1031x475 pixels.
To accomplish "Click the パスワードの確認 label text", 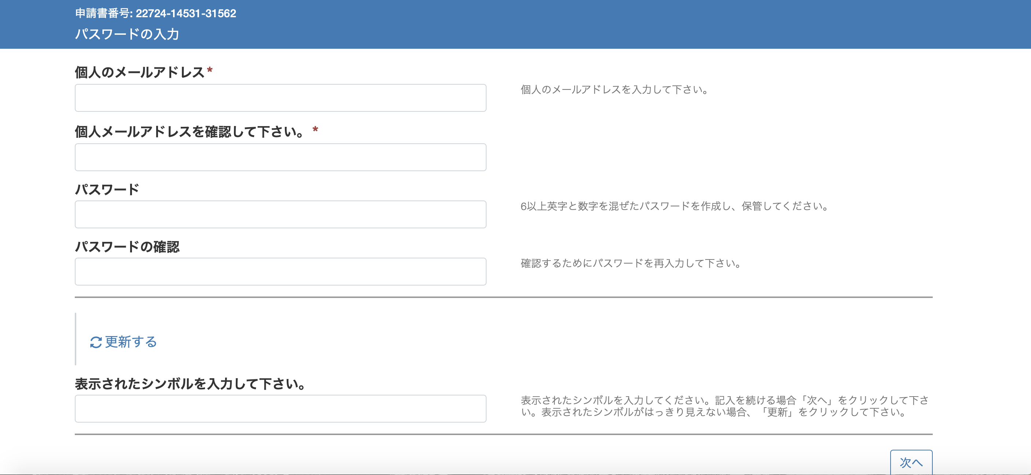I will coord(127,247).
